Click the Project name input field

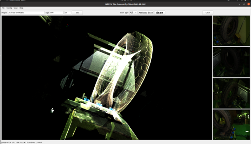(26, 13)
